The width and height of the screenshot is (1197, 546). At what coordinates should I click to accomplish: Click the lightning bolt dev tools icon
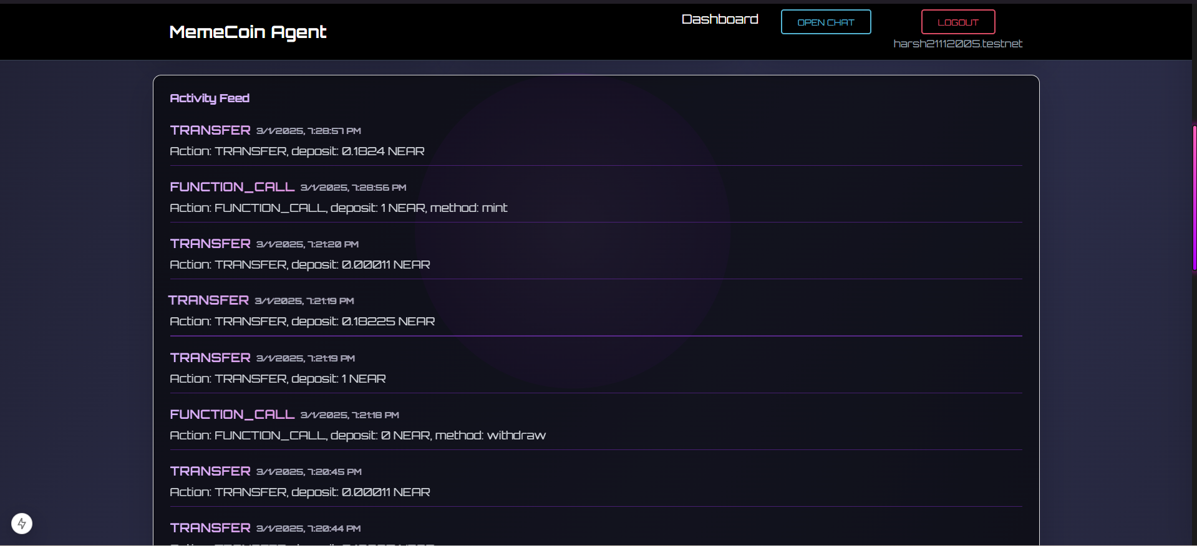[22, 524]
